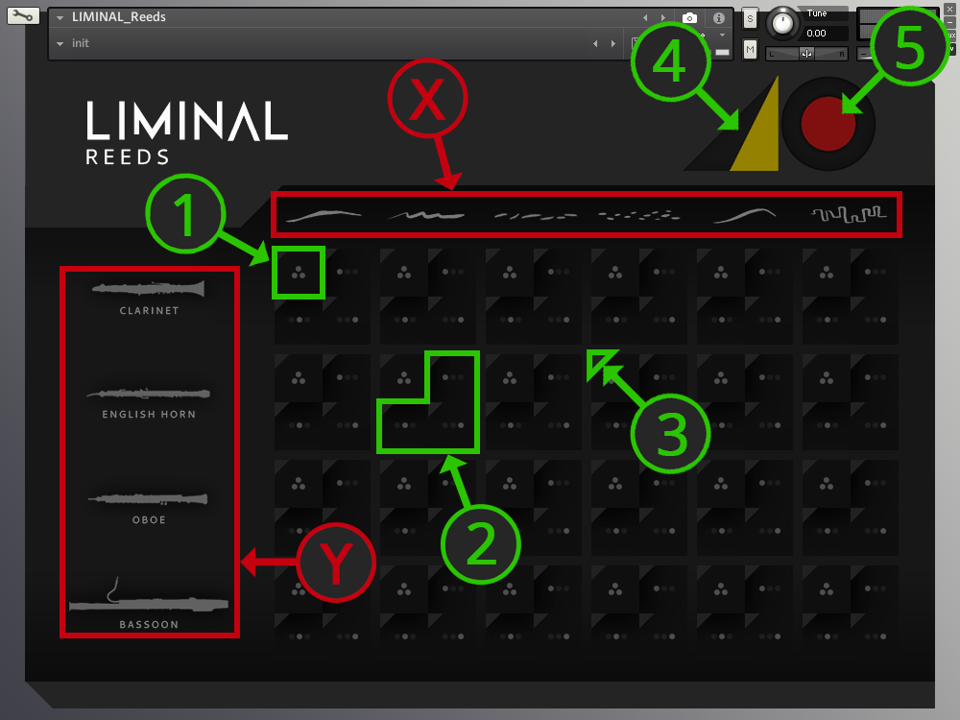Toggle Clarinet last-dot cell under scattered dots column

point(663,320)
